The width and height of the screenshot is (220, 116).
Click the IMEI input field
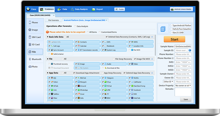click(x=183, y=62)
